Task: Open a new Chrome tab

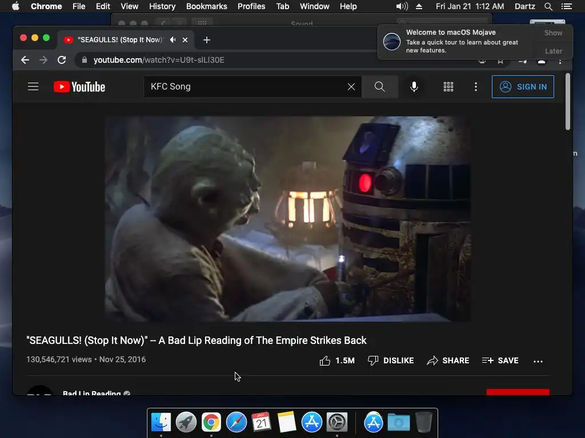Action: (207, 40)
